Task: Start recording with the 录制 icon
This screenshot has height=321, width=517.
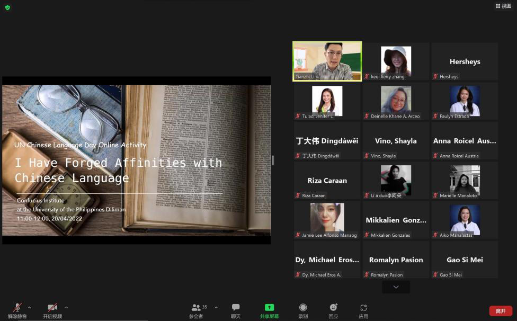Action: (x=303, y=308)
